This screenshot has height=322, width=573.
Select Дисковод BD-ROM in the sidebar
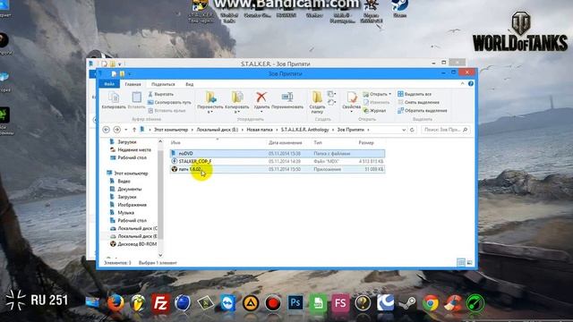click(137, 244)
